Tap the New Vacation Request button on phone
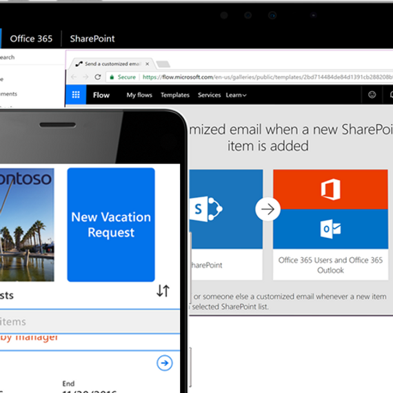Image resolution: width=393 pixels, height=393 pixels. (x=111, y=225)
